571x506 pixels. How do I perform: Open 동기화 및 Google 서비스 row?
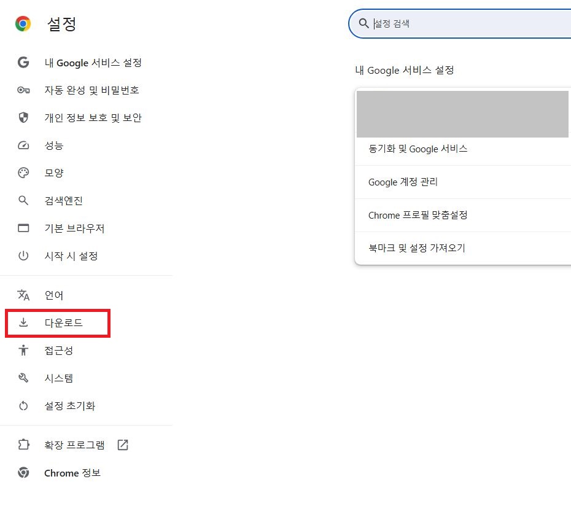(x=463, y=149)
